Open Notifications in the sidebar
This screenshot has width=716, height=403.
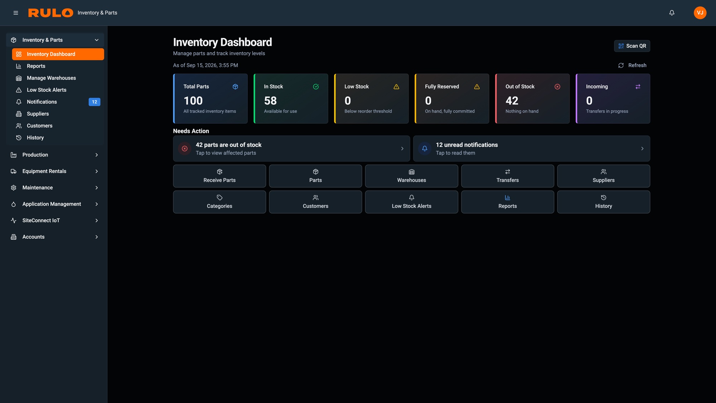pos(58,102)
